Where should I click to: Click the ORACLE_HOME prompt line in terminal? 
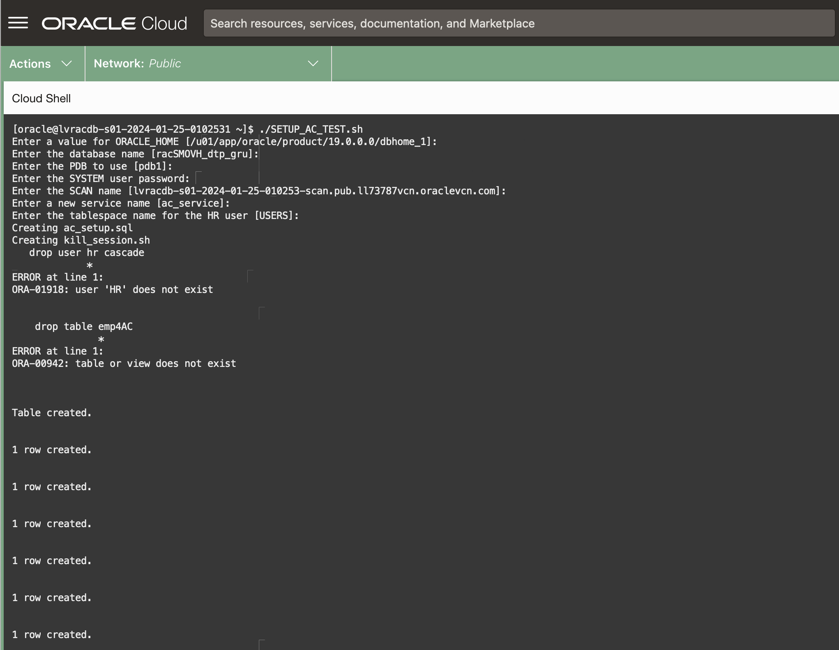[224, 142]
